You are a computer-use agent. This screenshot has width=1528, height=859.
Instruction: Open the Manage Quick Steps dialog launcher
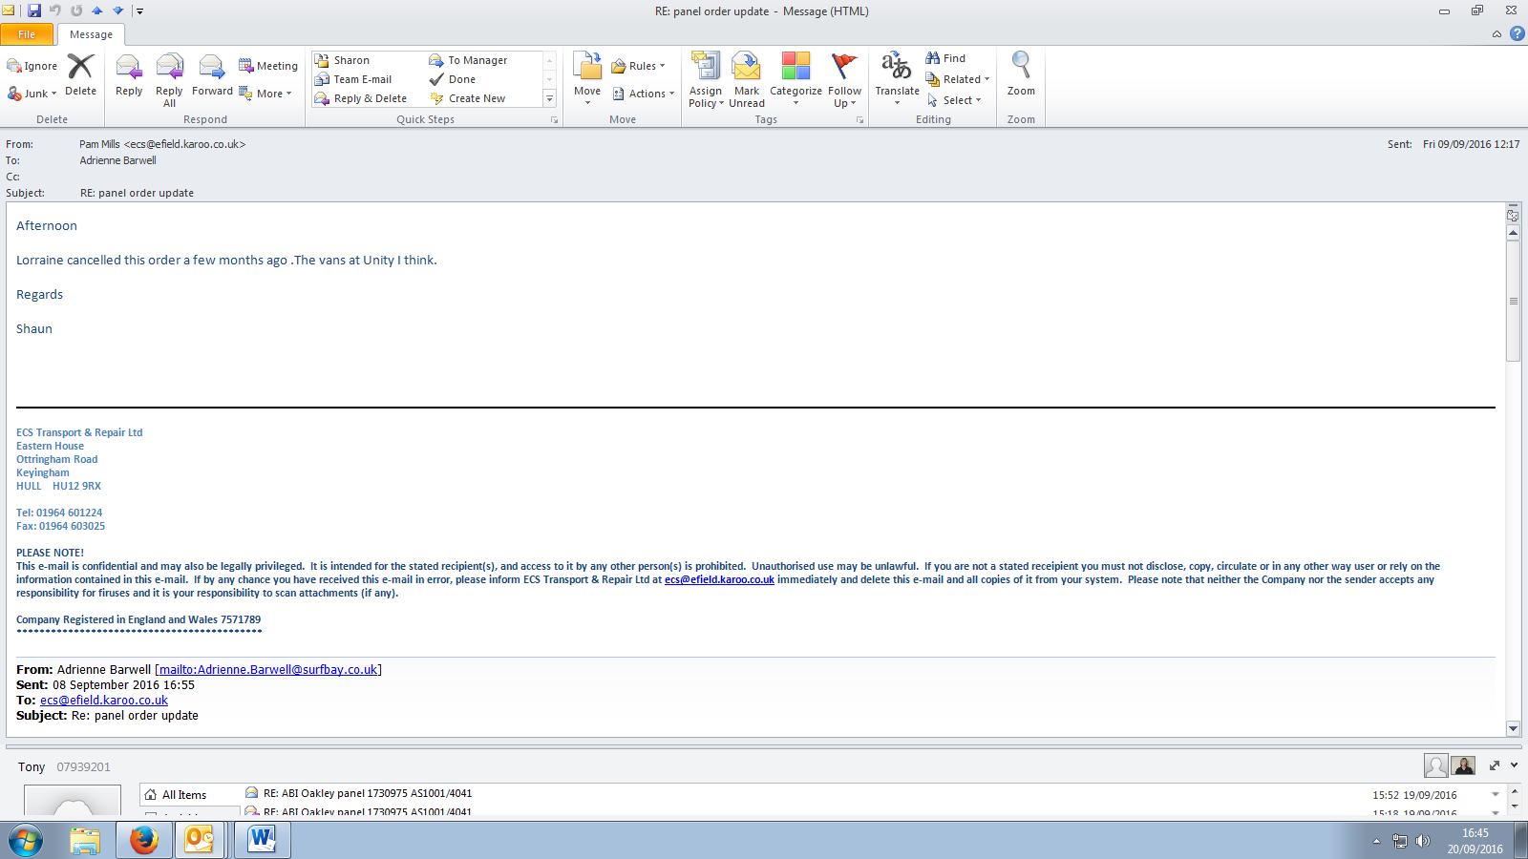tap(554, 120)
